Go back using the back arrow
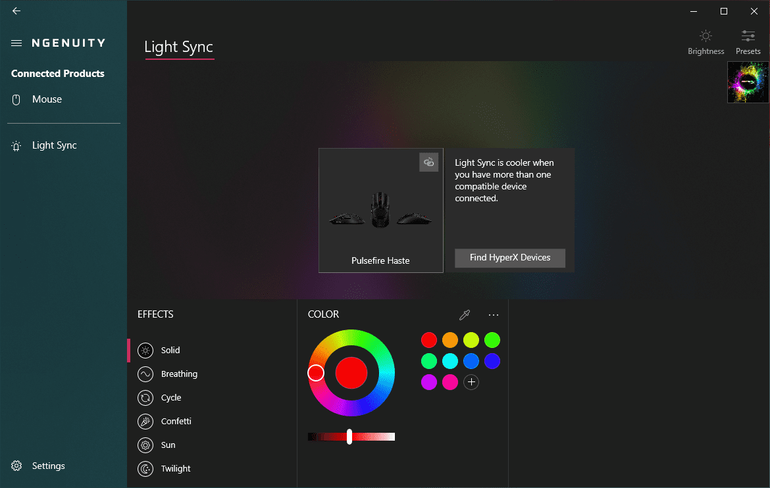 [x=16, y=11]
